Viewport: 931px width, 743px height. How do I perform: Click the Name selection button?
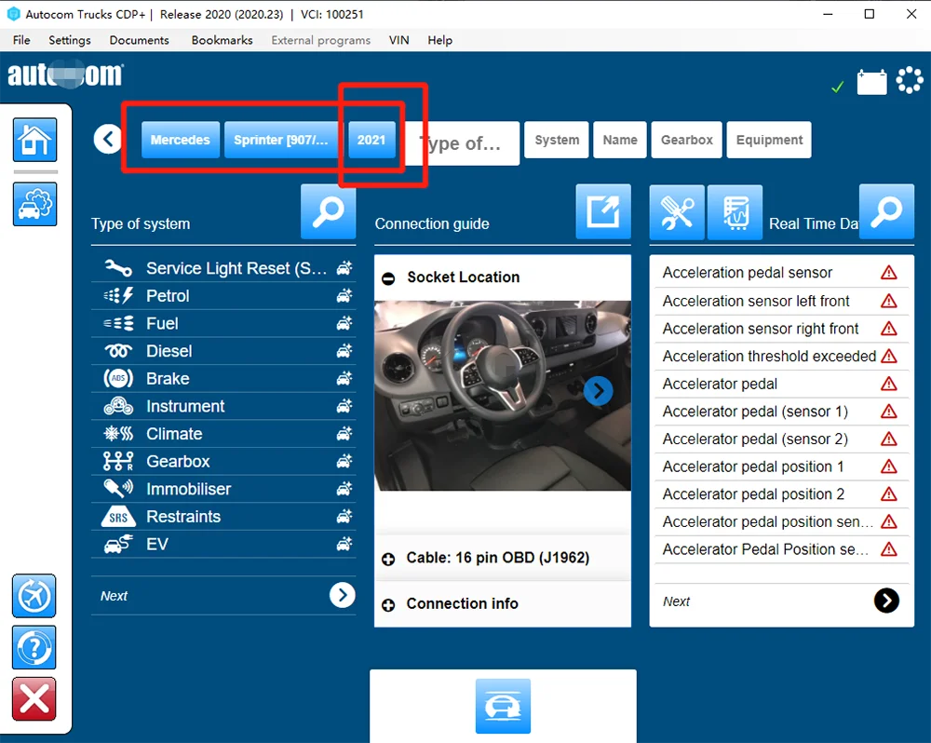coord(620,140)
